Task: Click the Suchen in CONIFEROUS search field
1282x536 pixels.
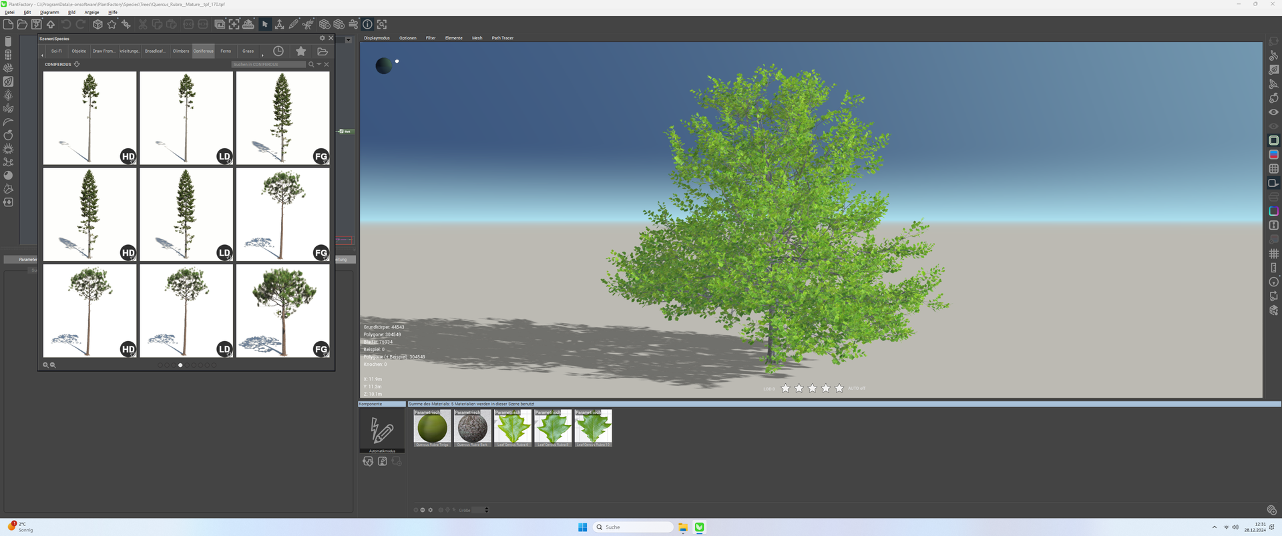Action: tap(268, 64)
